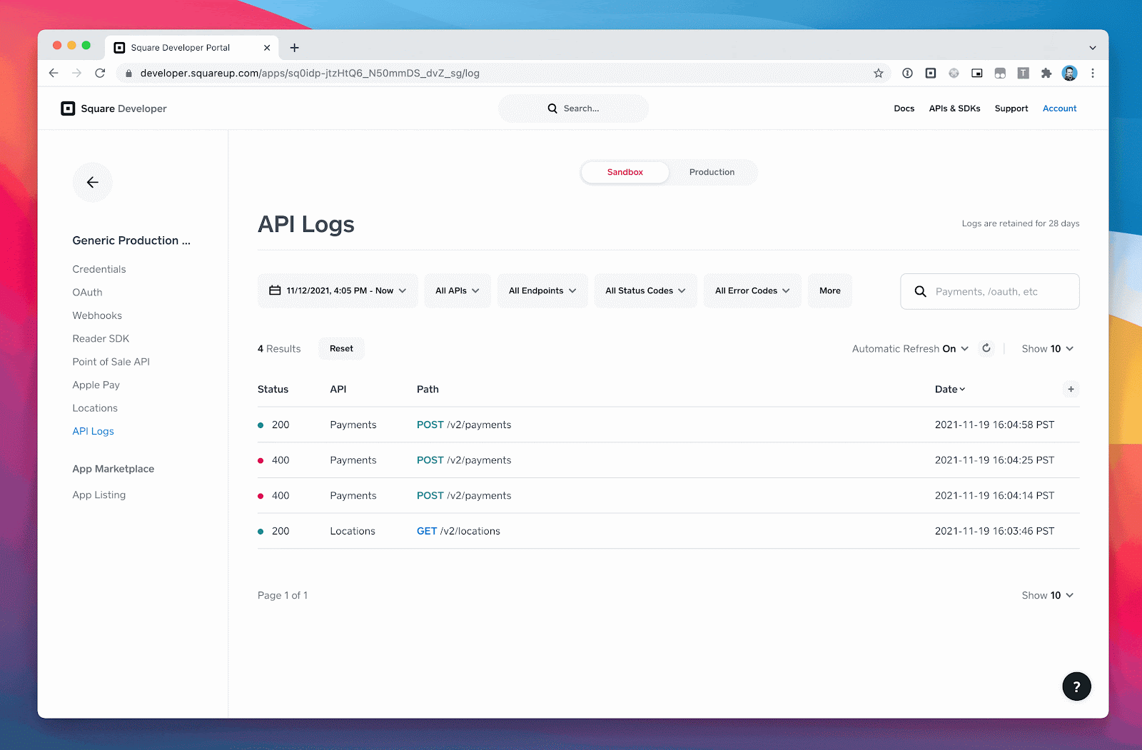Click the Payments, /oauth search field

pyautogui.click(x=990, y=291)
